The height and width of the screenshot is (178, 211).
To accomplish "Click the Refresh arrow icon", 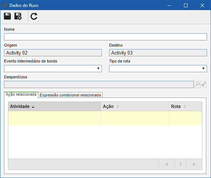I will coord(34,16).
